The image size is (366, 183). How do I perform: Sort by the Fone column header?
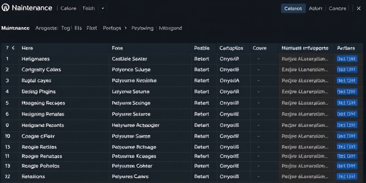click(117, 48)
